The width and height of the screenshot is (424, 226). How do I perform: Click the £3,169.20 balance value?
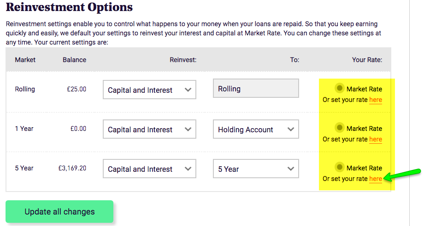pyautogui.click(x=71, y=168)
